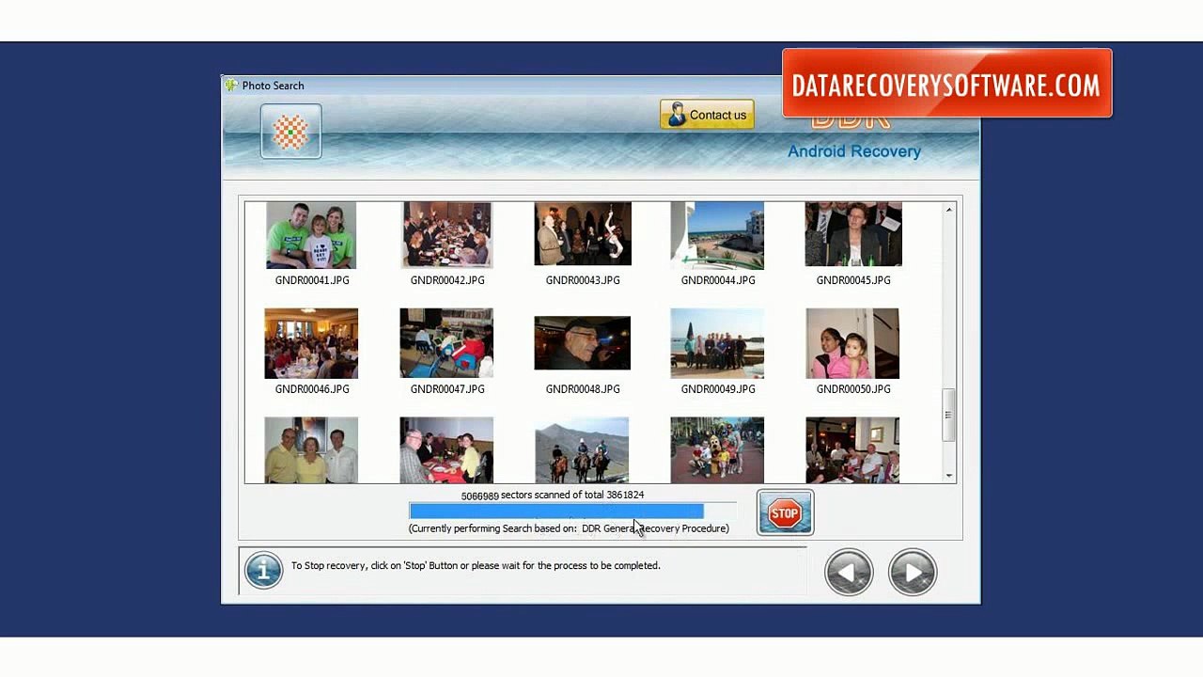Click the file name GNDR00046.JPG
Screen dimensions: 1203x677
tap(312, 388)
